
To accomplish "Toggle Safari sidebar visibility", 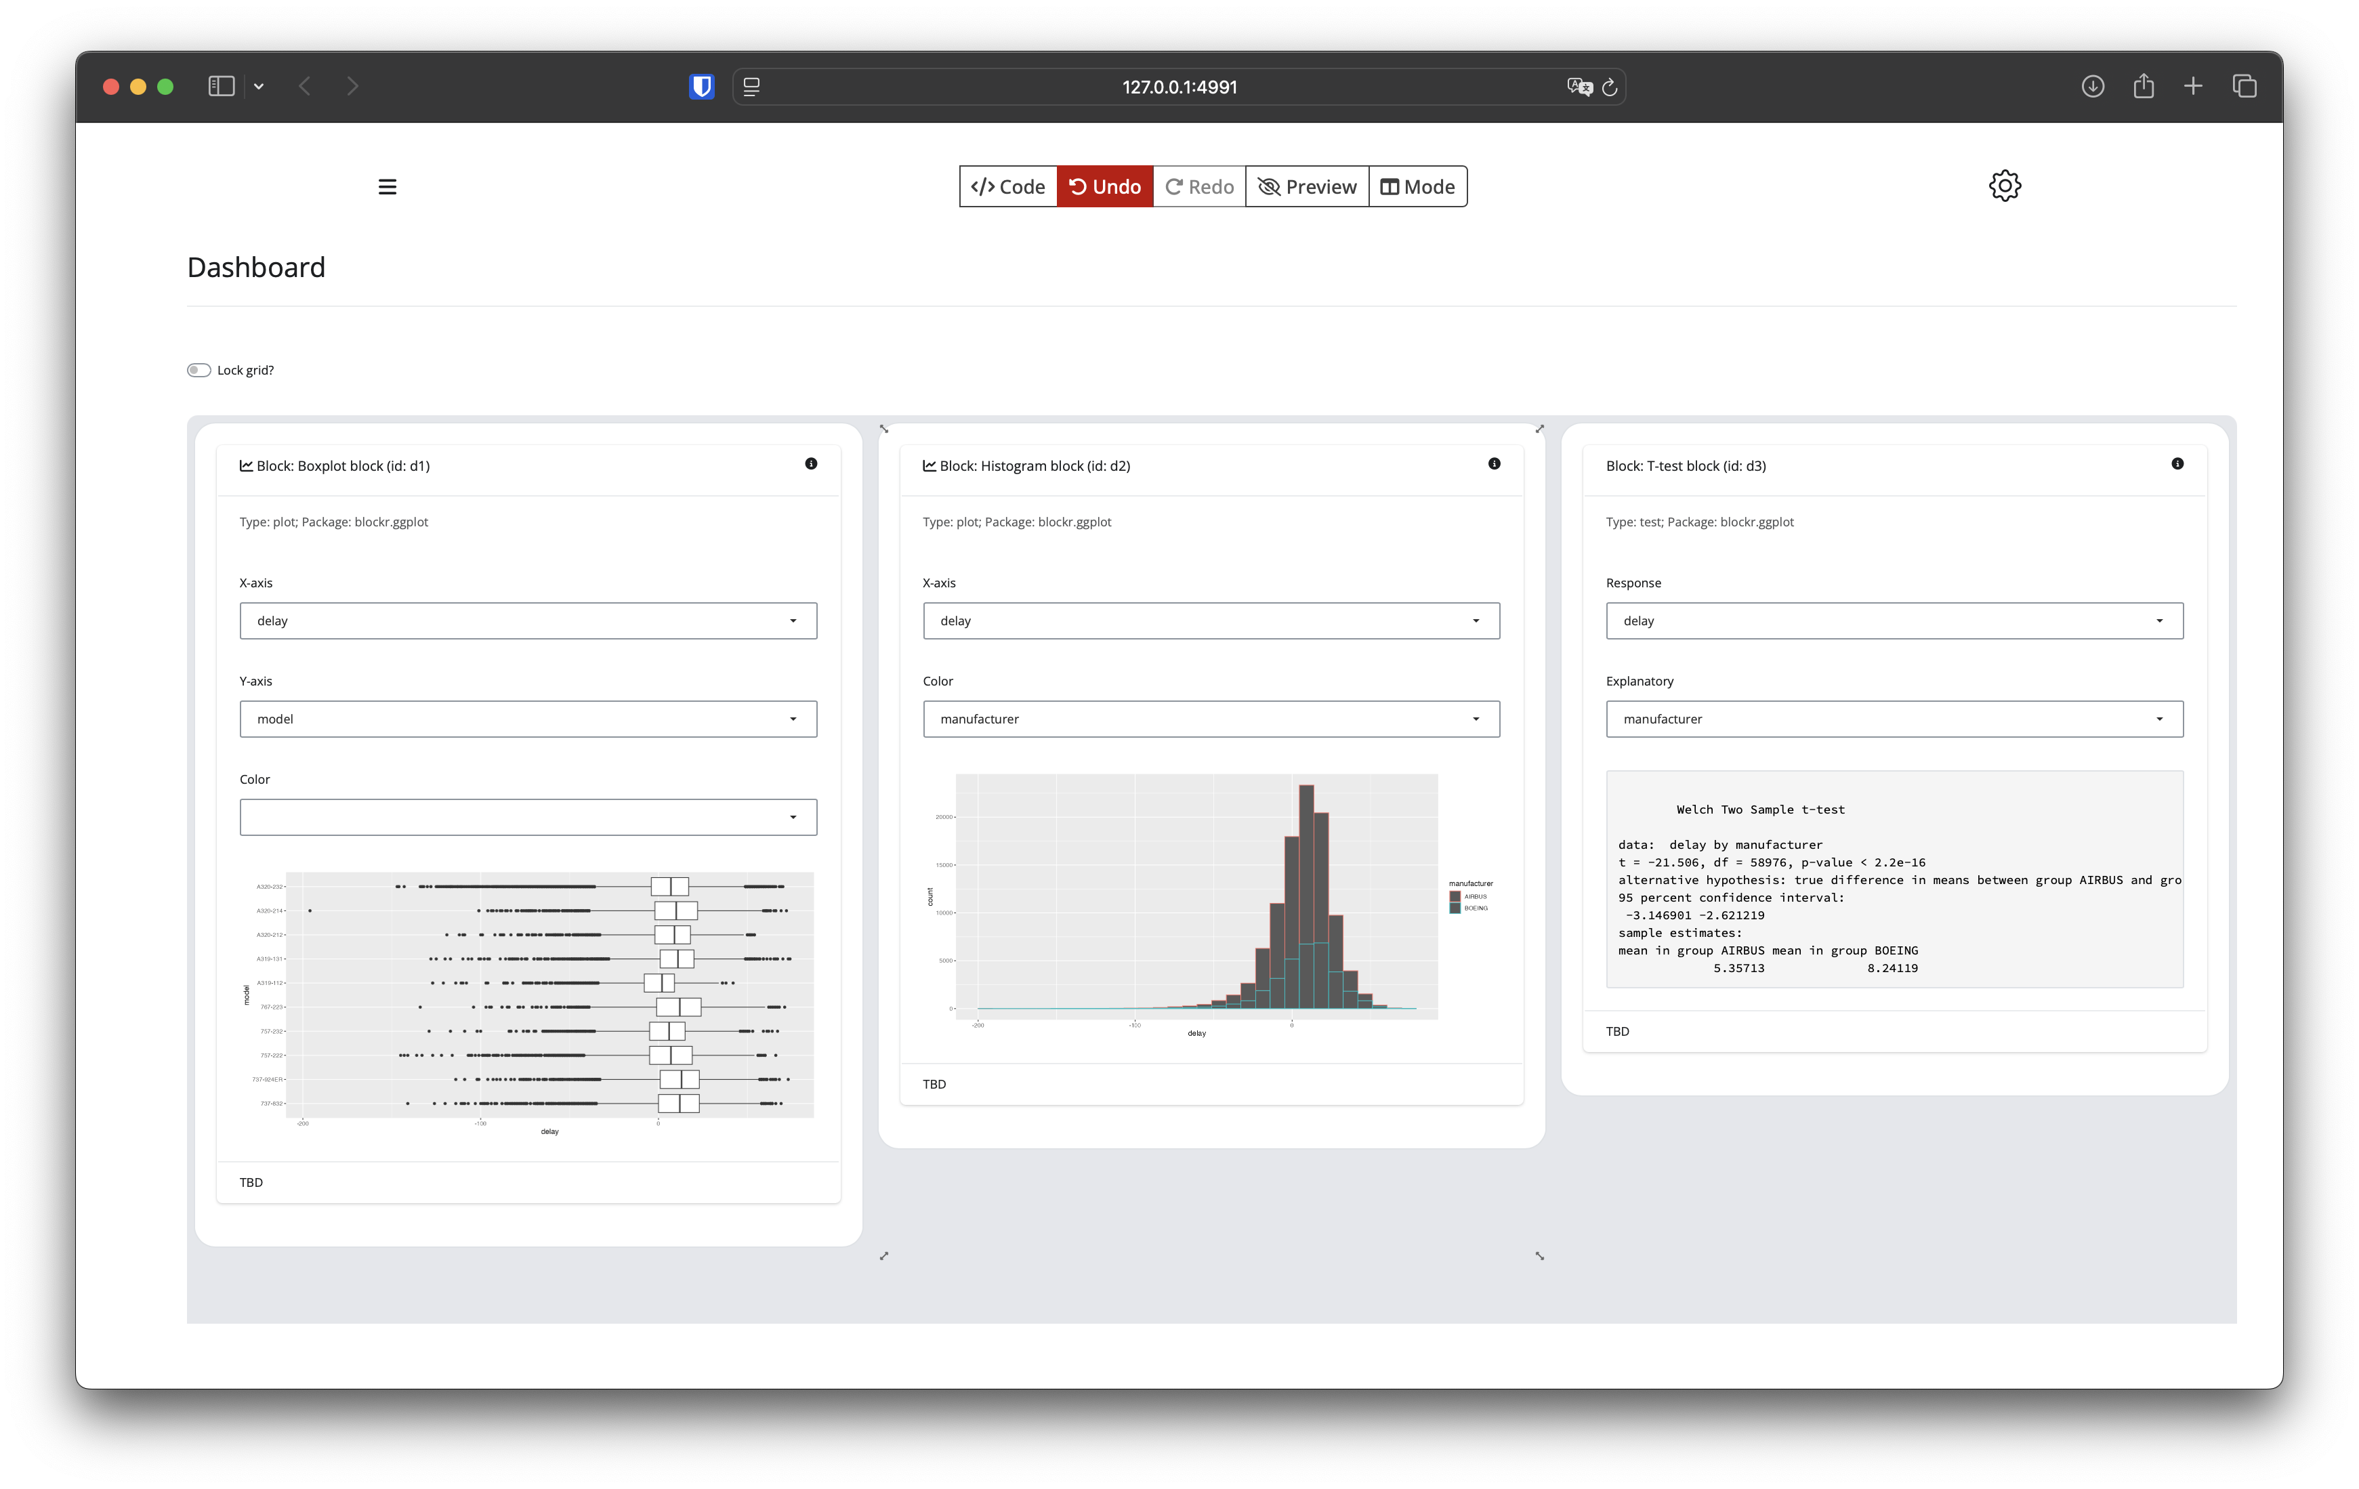I will [222, 86].
